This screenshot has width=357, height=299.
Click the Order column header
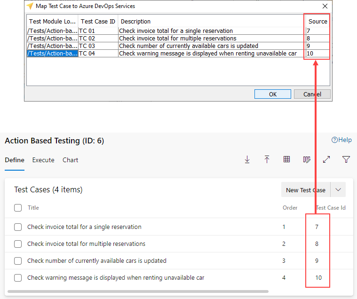point(290,207)
